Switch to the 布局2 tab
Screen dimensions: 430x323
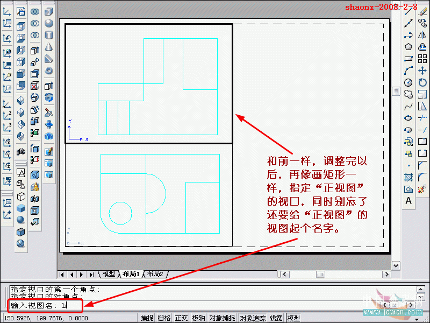click(x=155, y=274)
